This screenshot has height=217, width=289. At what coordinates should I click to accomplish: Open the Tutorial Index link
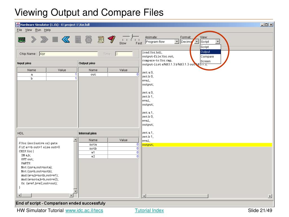click(149, 211)
